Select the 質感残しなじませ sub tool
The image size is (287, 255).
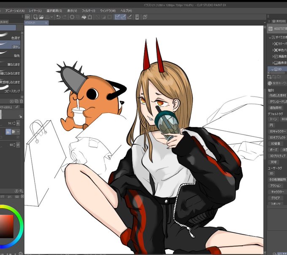10,80
